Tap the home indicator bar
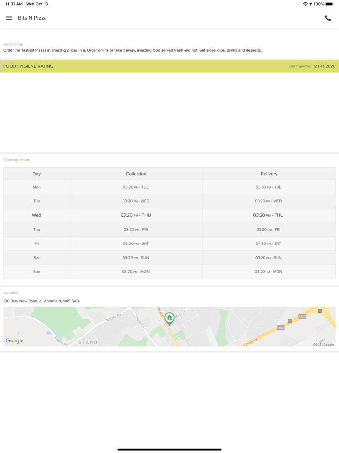The width and height of the screenshot is (339, 453). click(169, 449)
